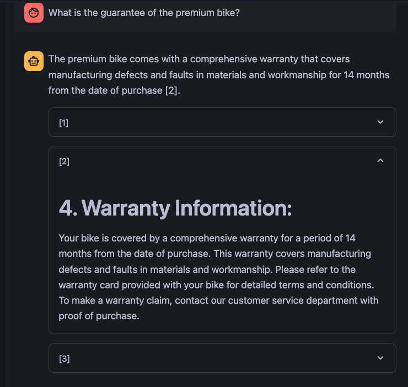Select the user question about premium bike guarantee
408x387 pixels.
click(144, 13)
